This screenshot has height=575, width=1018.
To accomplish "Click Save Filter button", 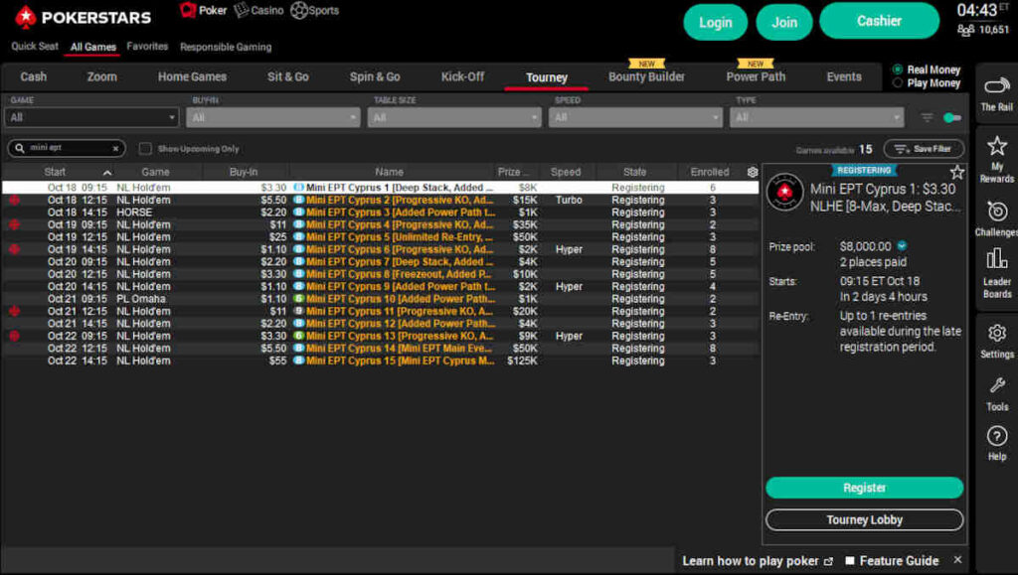I will [x=924, y=149].
